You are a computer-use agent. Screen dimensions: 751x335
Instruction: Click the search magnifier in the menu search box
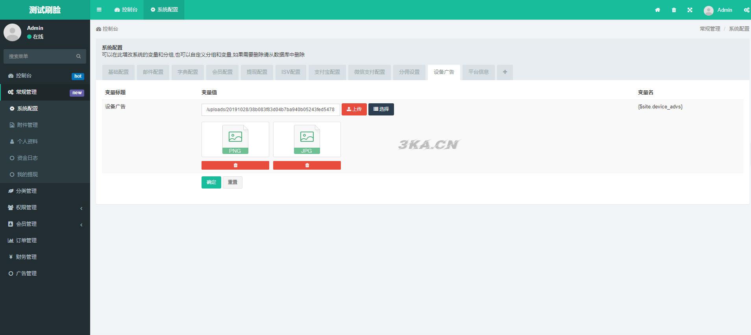[78, 56]
